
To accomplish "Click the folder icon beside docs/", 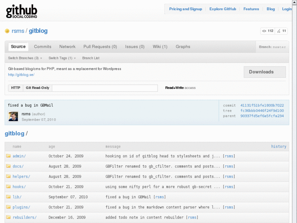I will tap(8, 166).
